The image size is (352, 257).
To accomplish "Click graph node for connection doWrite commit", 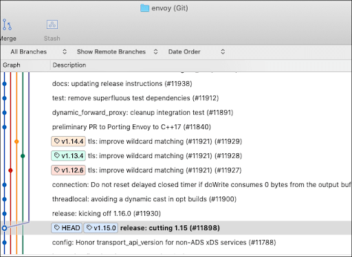I will (x=4, y=185).
